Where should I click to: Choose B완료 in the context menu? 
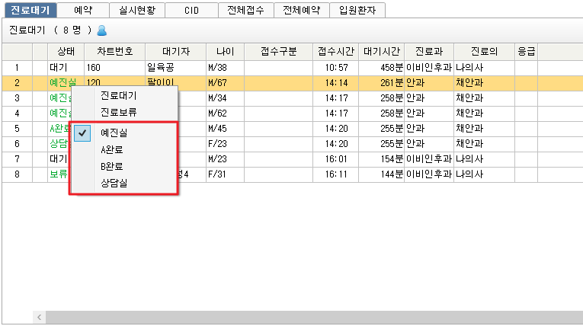click(x=113, y=166)
